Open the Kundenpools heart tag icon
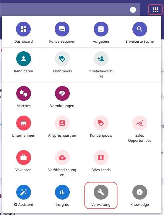The height and width of the screenshot is (215, 164). pos(101,123)
